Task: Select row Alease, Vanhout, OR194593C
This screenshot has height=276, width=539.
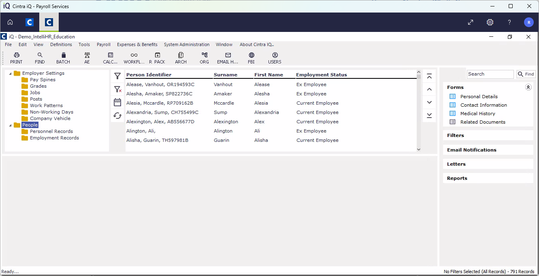Action: [271, 84]
